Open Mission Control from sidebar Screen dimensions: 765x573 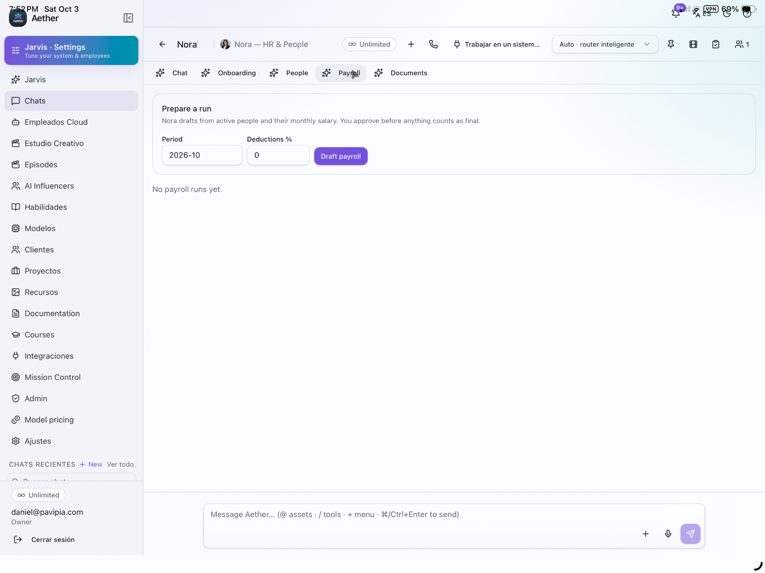tap(71, 377)
